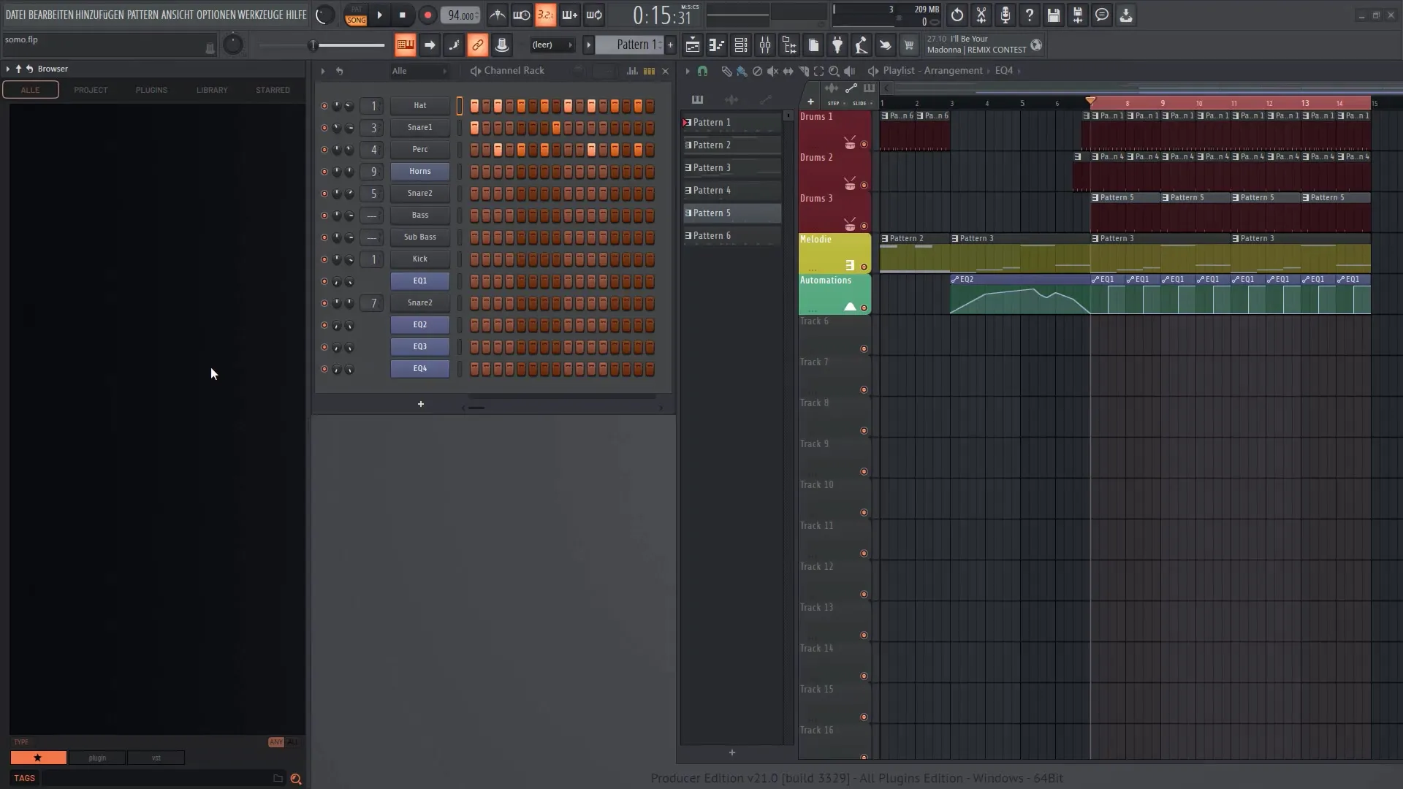Open the graph editor in Channel Rack
This screenshot has width=1403, height=789.
(631, 71)
